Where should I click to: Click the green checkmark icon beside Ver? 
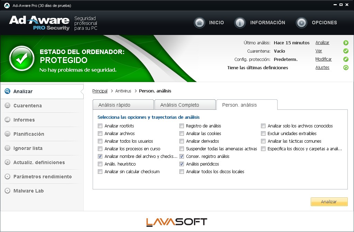[x=346, y=51]
